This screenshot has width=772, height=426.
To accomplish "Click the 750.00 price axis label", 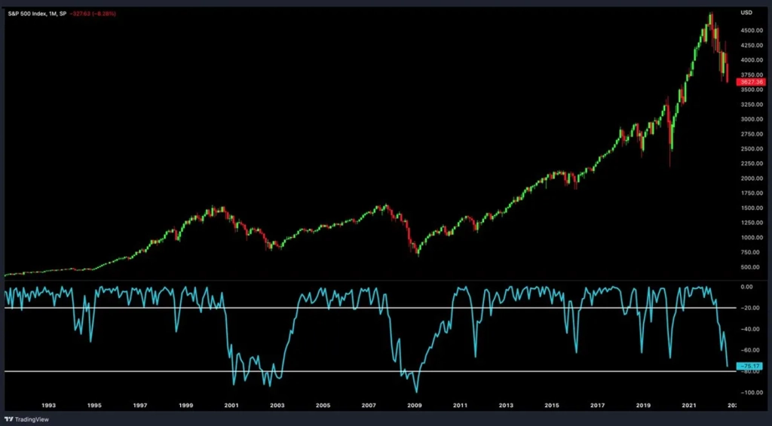I will [750, 252].
